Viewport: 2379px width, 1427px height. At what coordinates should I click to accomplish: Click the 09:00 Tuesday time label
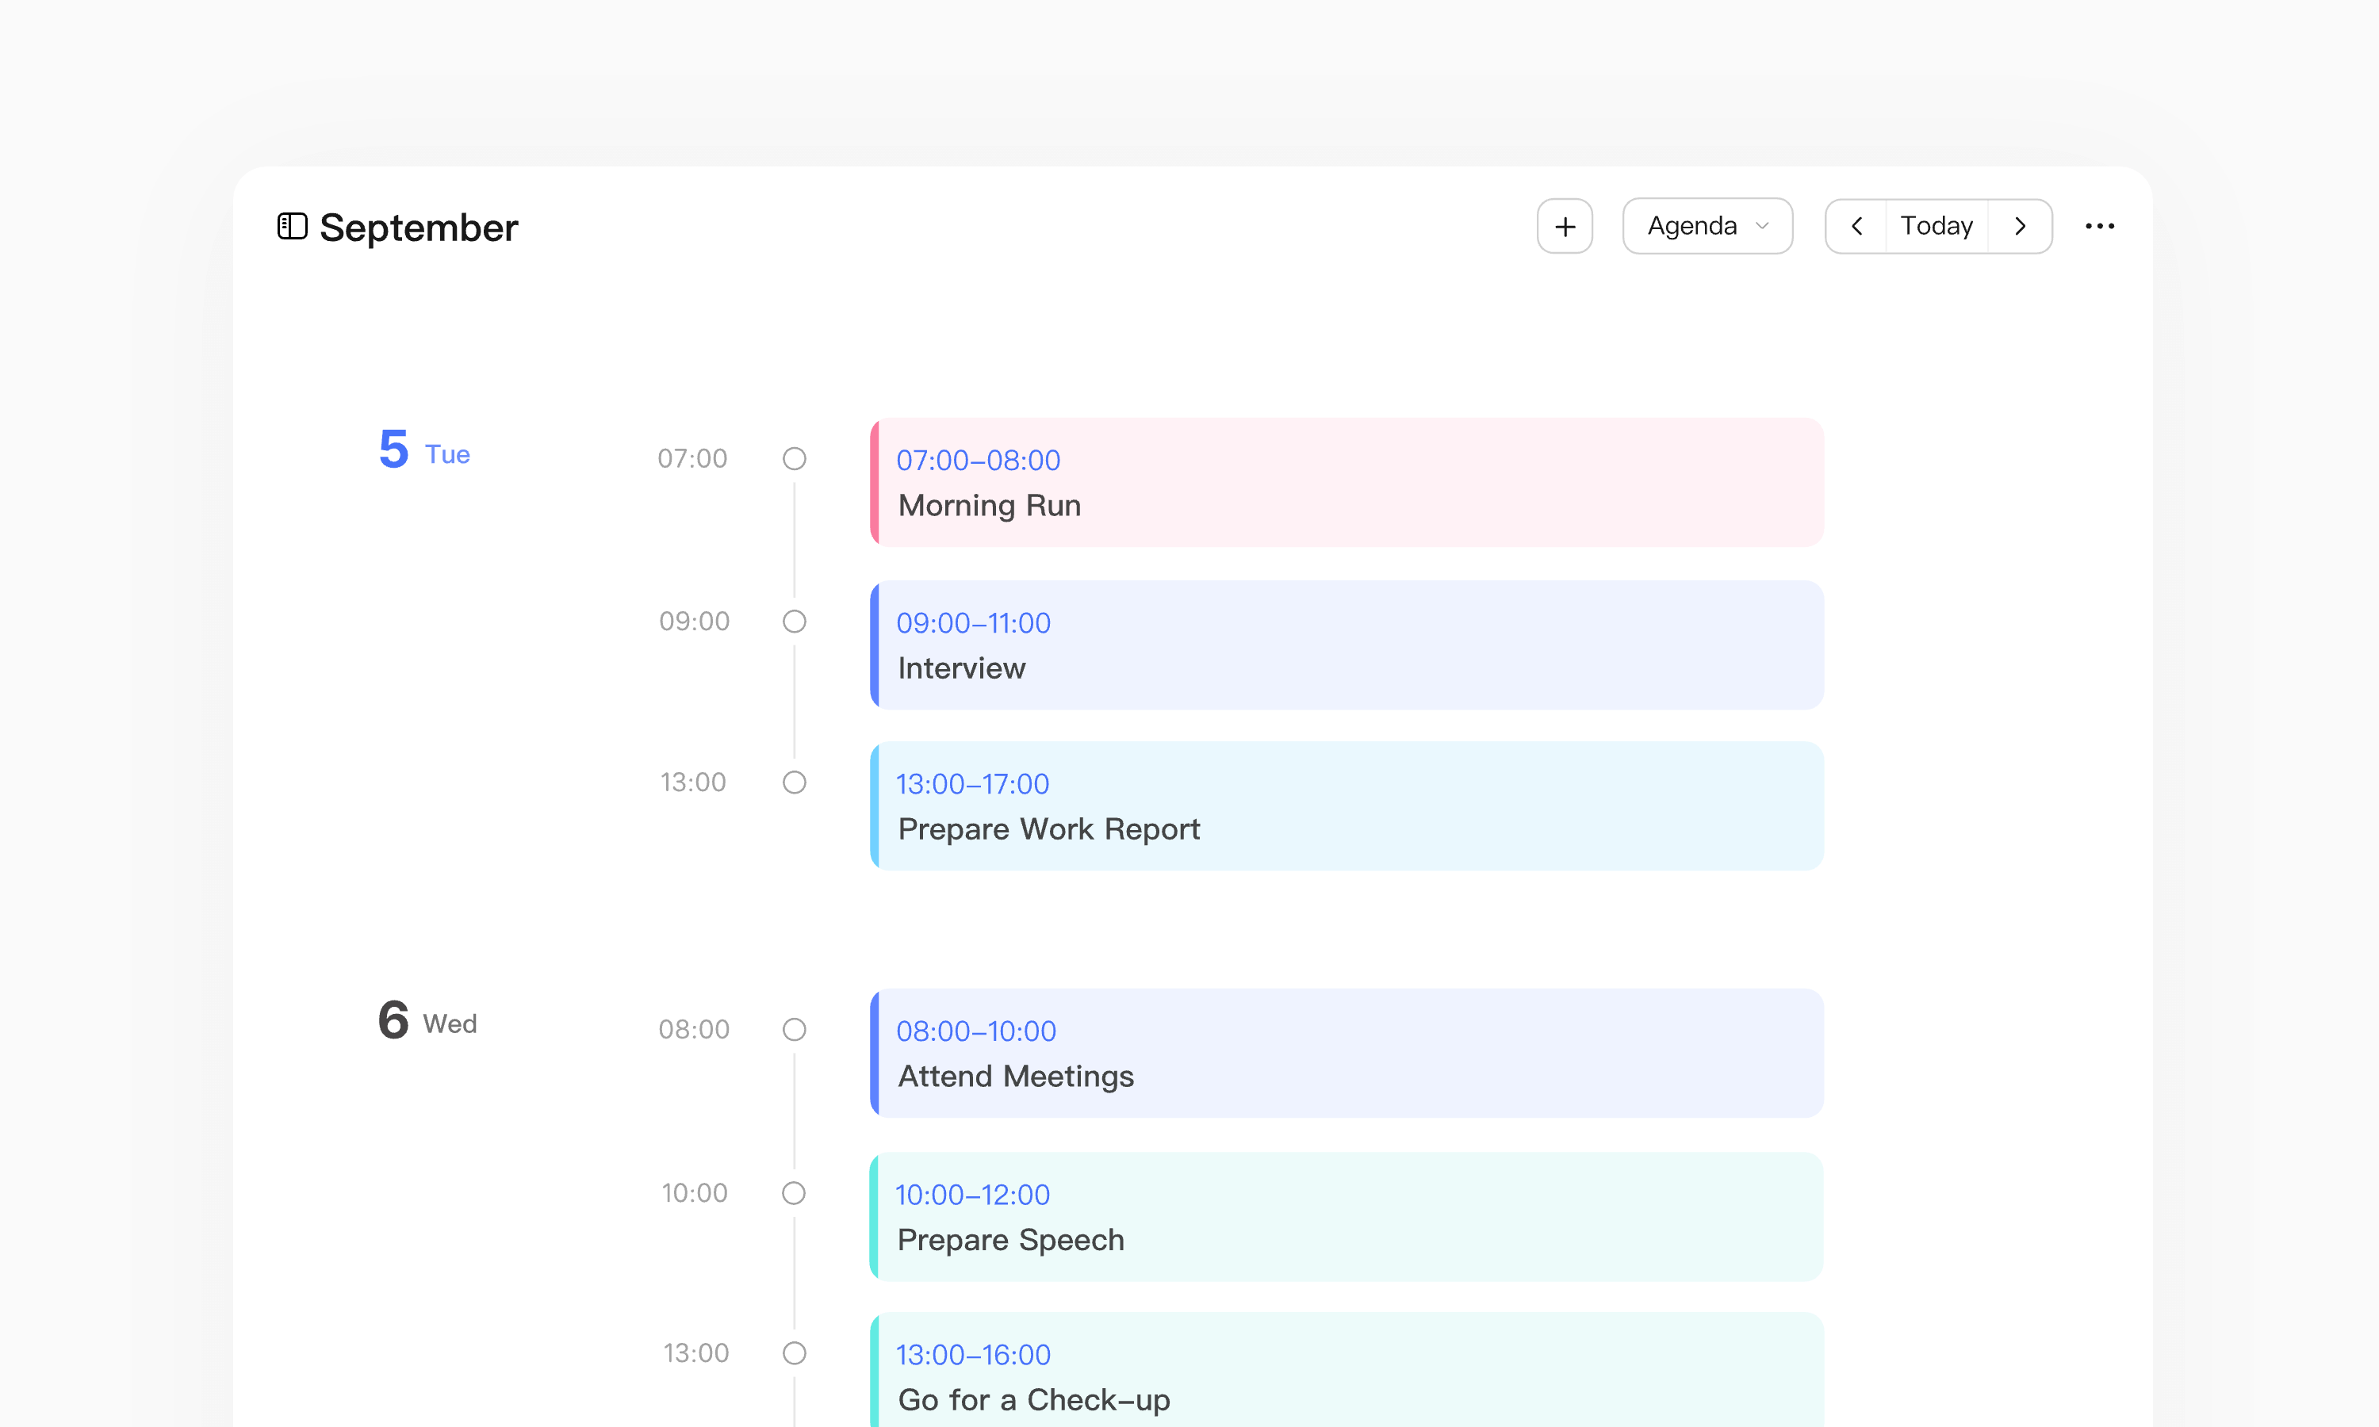[x=693, y=622]
